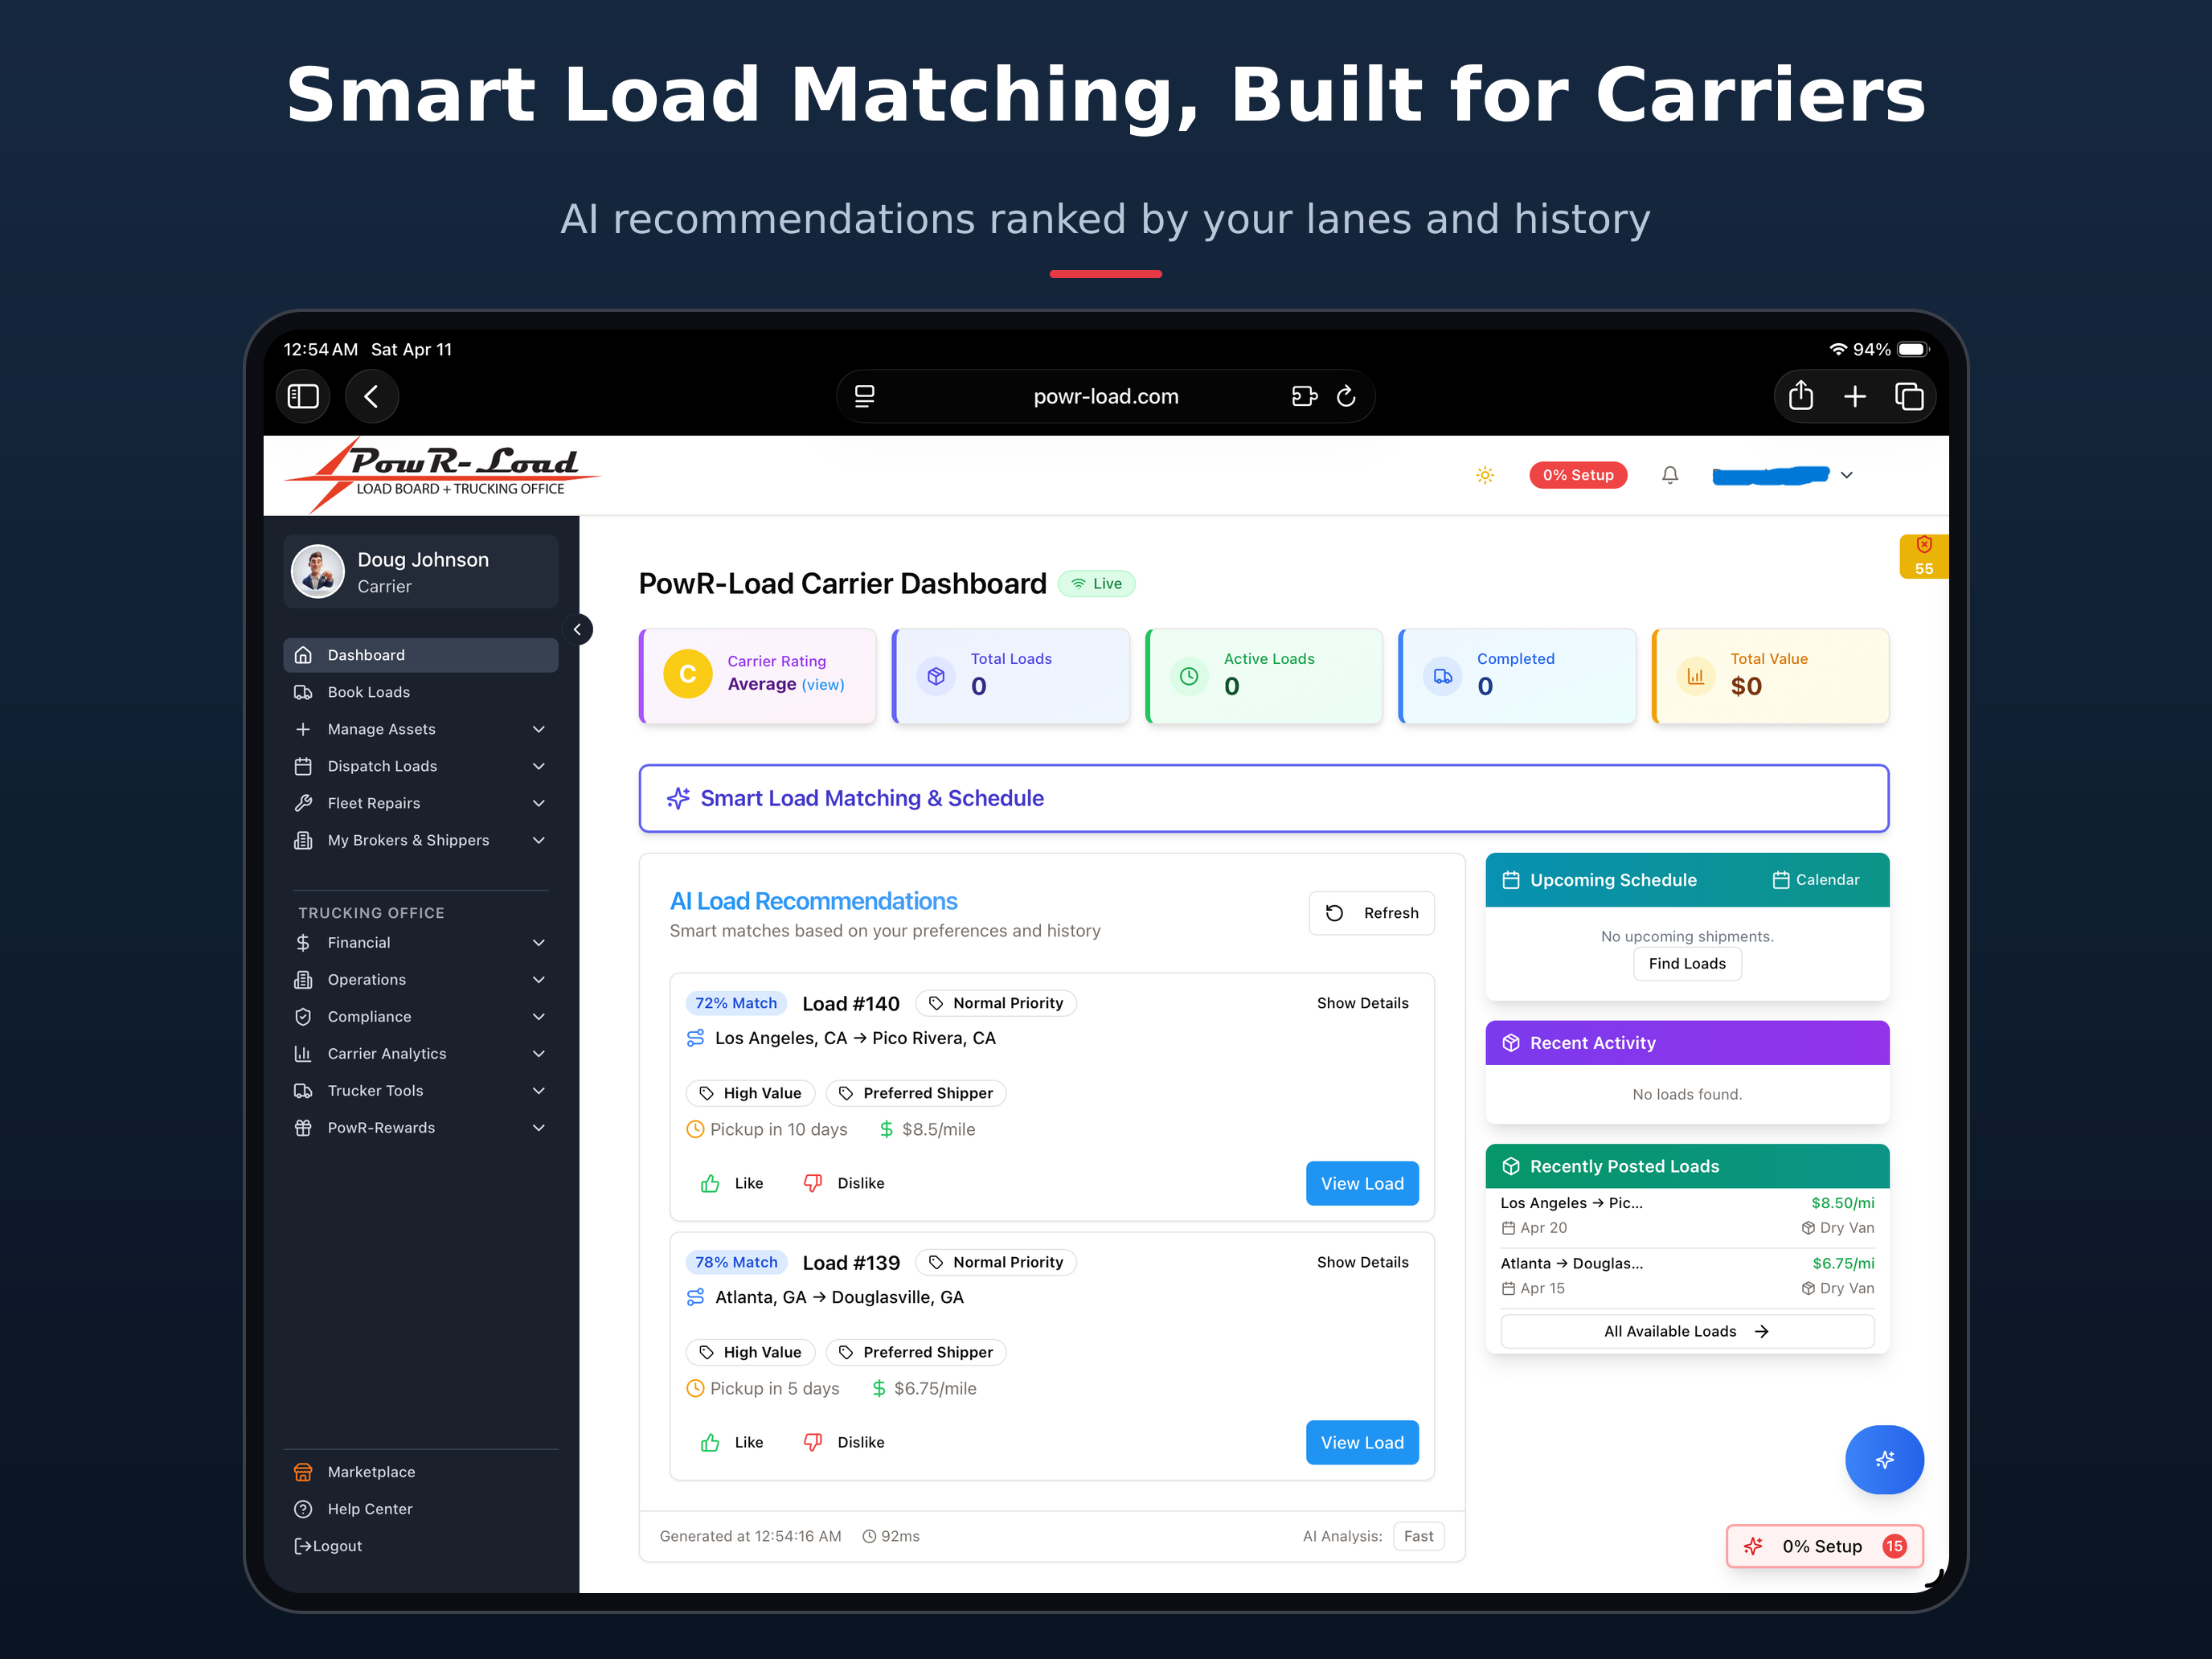View Load #139
The image size is (2212, 1659).
pyautogui.click(x=1362, y=1442)
